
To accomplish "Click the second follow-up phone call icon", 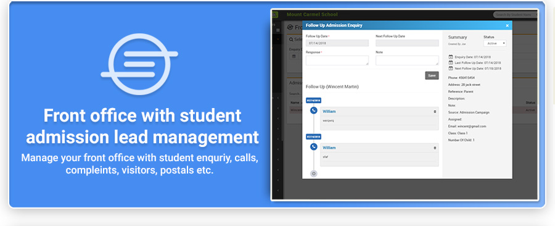I will 314,146.
